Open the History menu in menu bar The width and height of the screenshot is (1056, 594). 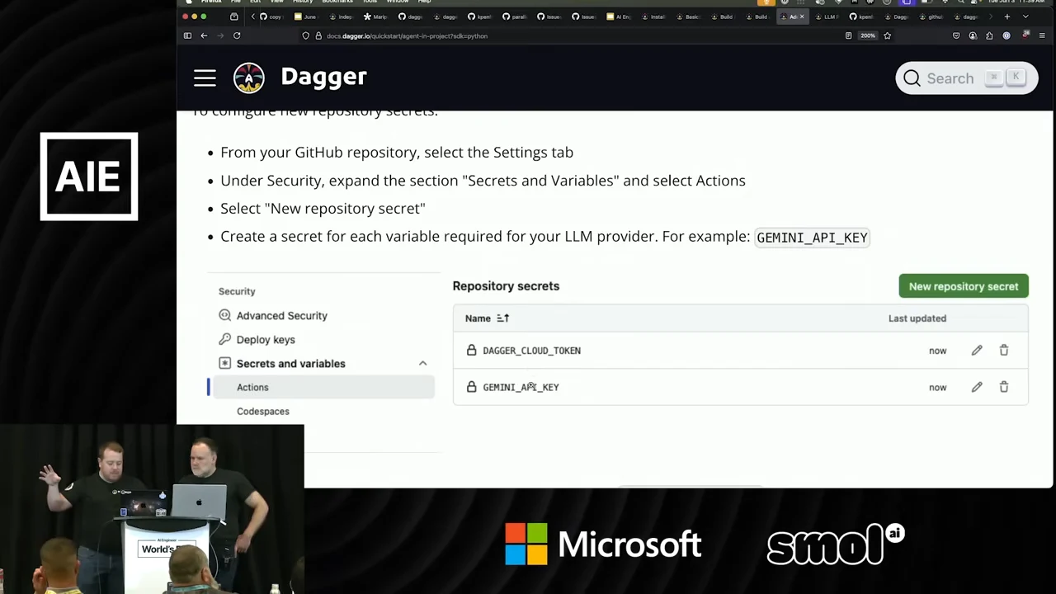(x=302, y=2)
